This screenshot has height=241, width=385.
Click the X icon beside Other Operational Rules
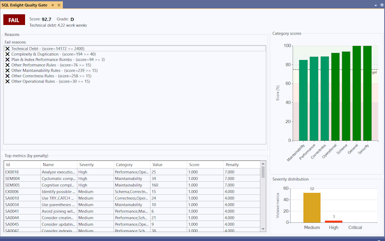pyautogui.click(x=8, y=81)
